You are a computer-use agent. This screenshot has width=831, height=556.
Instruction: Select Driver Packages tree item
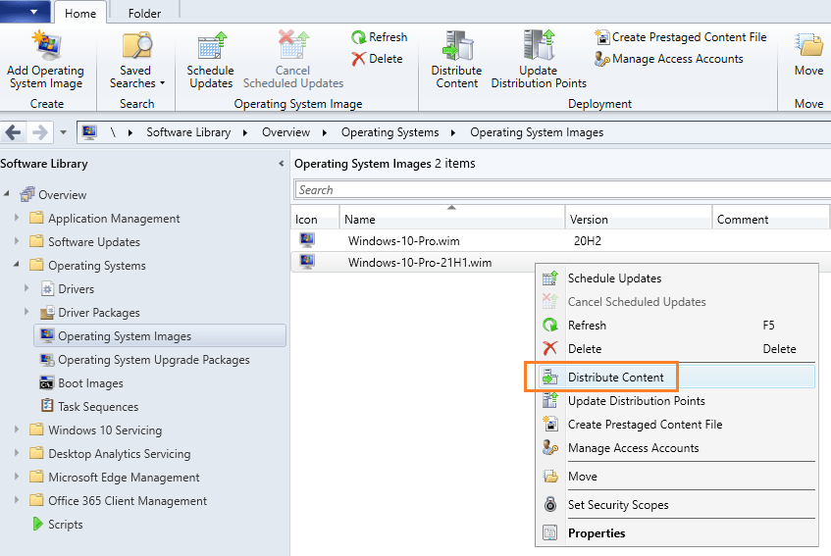click(90, 313)
